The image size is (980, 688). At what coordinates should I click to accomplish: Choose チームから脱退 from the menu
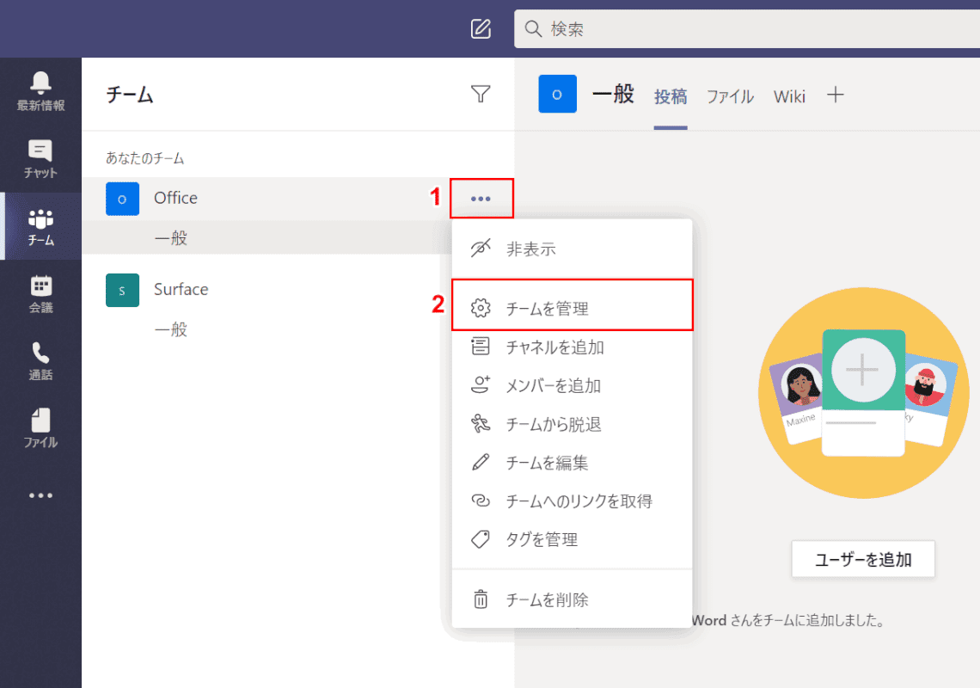point(572,424)
